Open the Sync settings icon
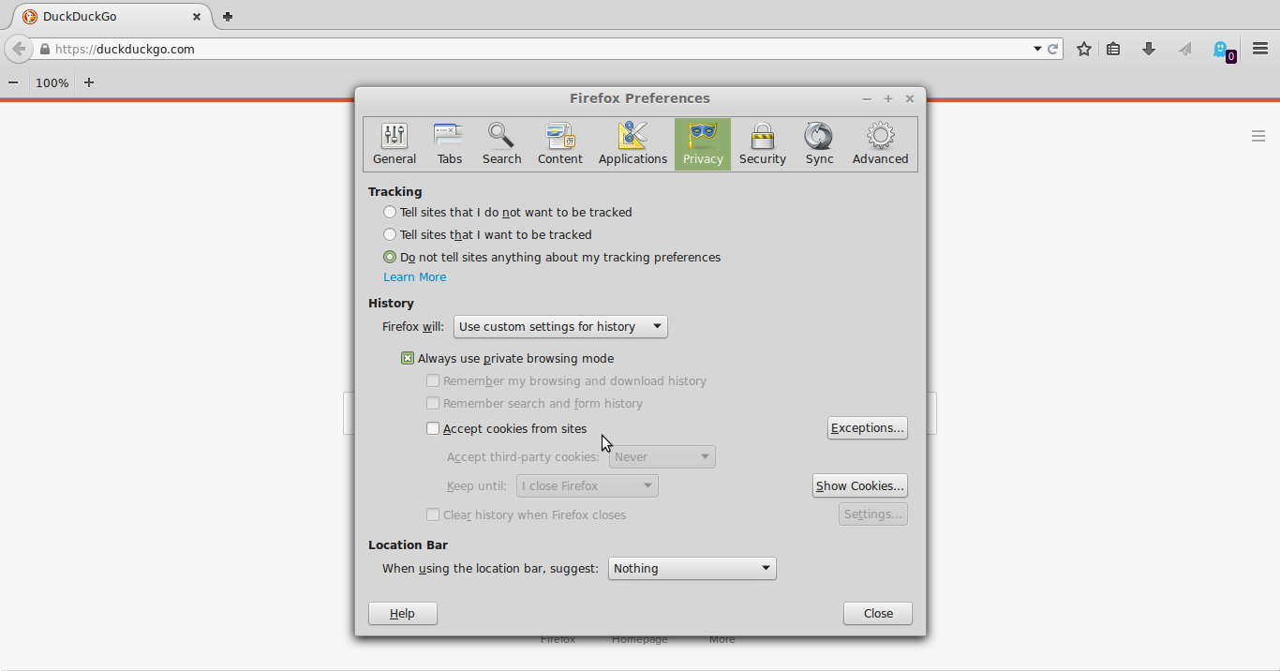 click(818, 142)
